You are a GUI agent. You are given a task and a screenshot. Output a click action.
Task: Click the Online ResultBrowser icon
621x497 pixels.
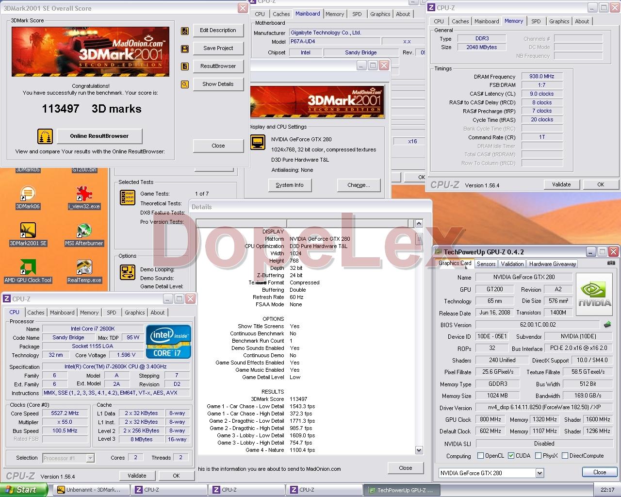[45, 136]
